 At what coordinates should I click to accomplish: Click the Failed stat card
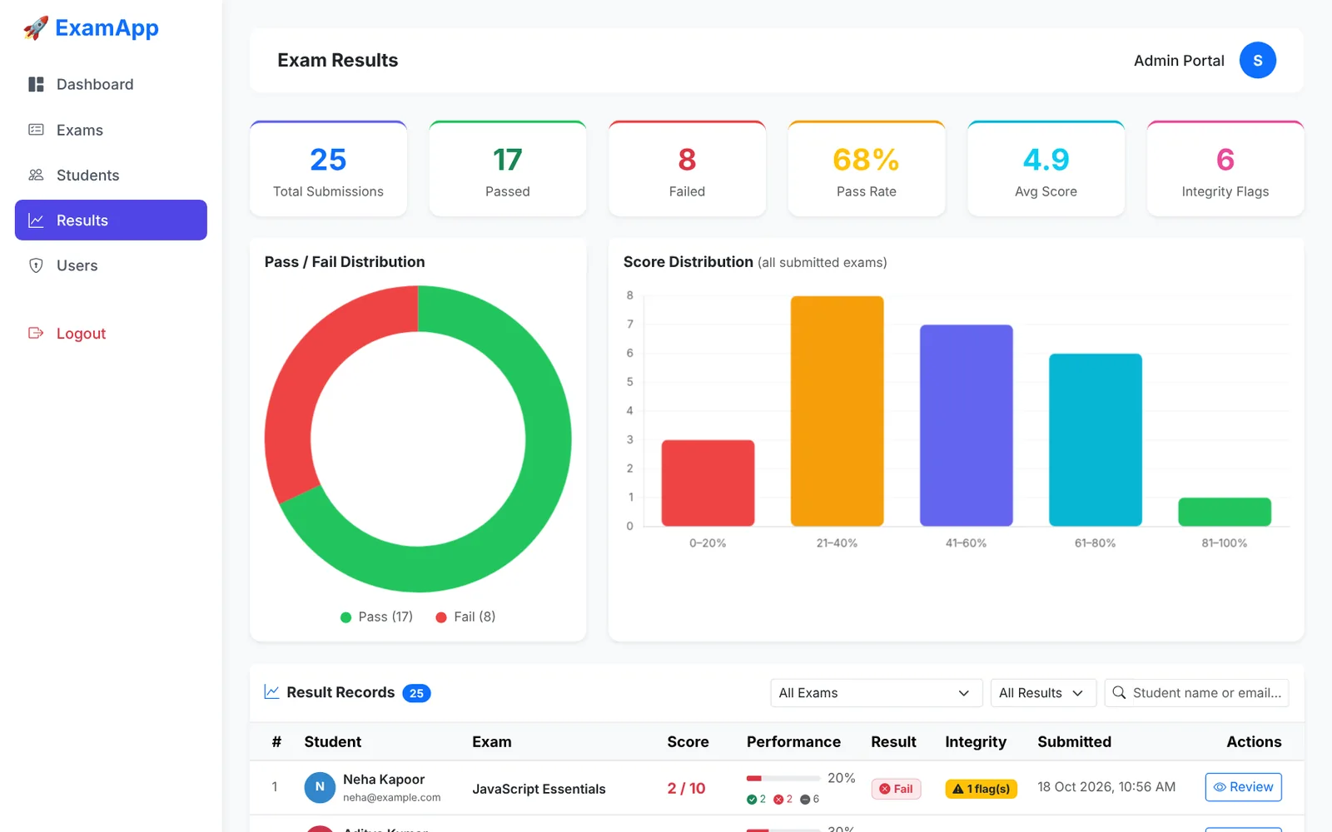[x=687, y=169]
